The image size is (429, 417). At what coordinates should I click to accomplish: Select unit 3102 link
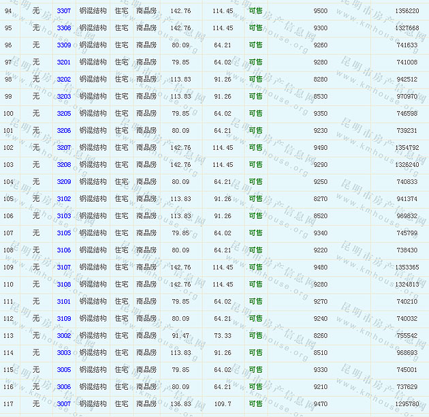coord(63,199)
